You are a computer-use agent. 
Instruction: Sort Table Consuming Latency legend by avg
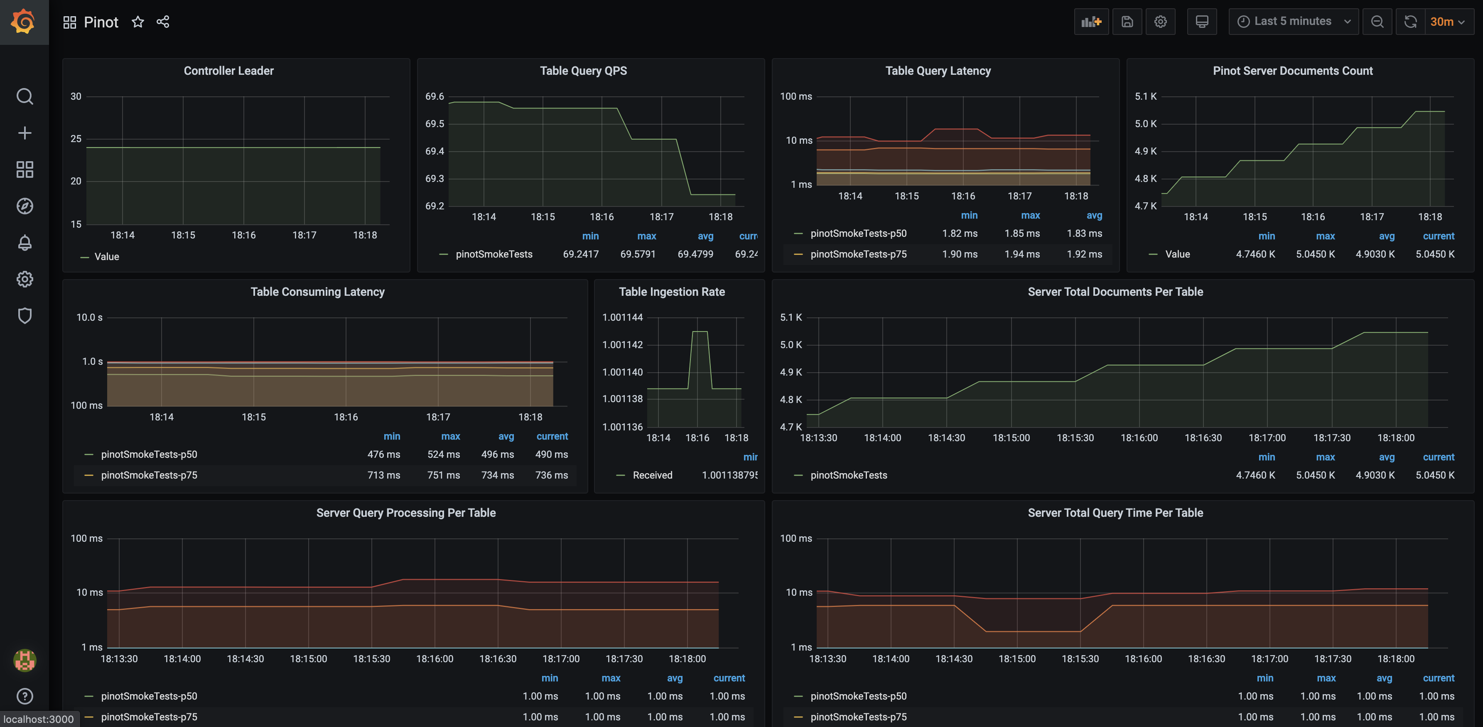tap(506, 436)
